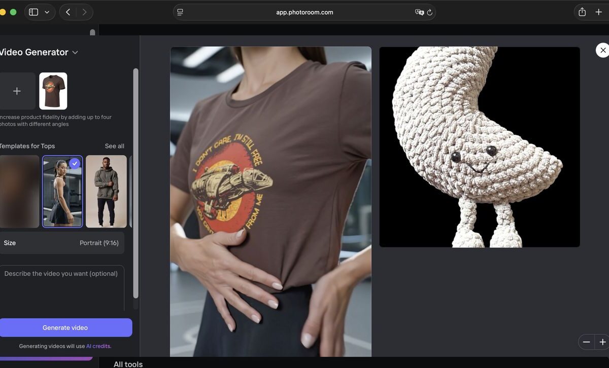Open the page reader icon in address bar
609x368 pixels.
coord(180,12)
